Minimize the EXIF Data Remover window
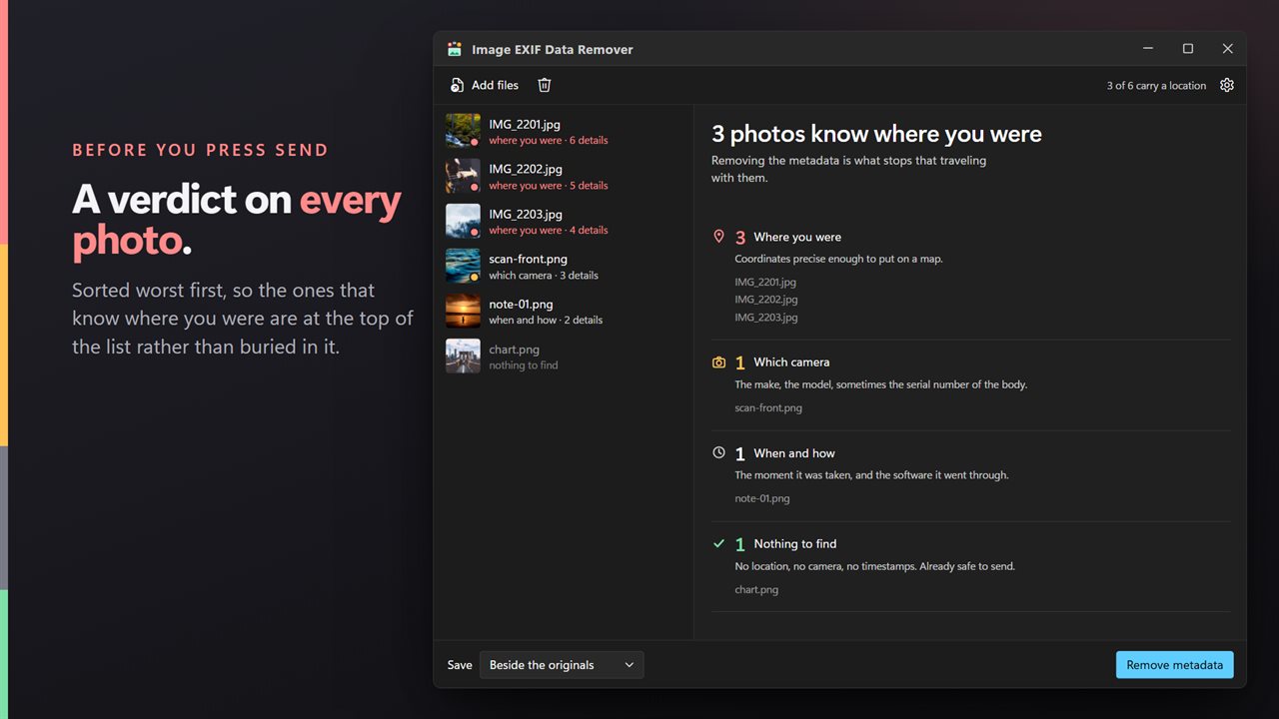The height and width of the screenshot is (719, 1279). 1148,49
